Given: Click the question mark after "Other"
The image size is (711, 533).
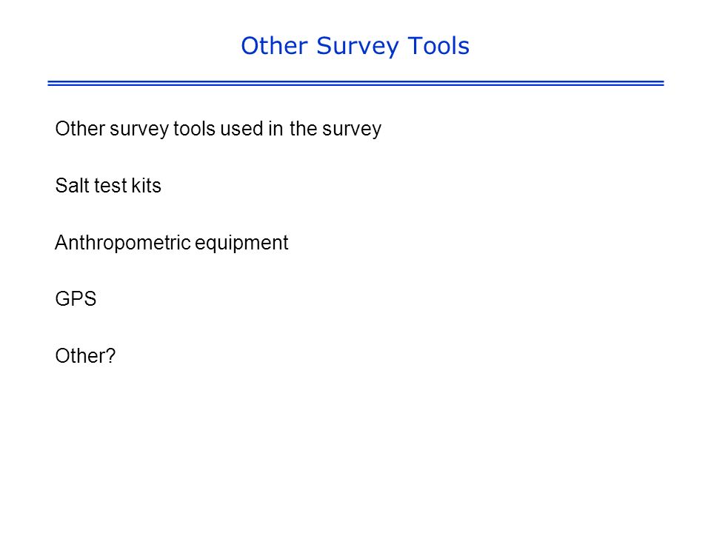Looking at the screenshot, I should click(111, 356).
